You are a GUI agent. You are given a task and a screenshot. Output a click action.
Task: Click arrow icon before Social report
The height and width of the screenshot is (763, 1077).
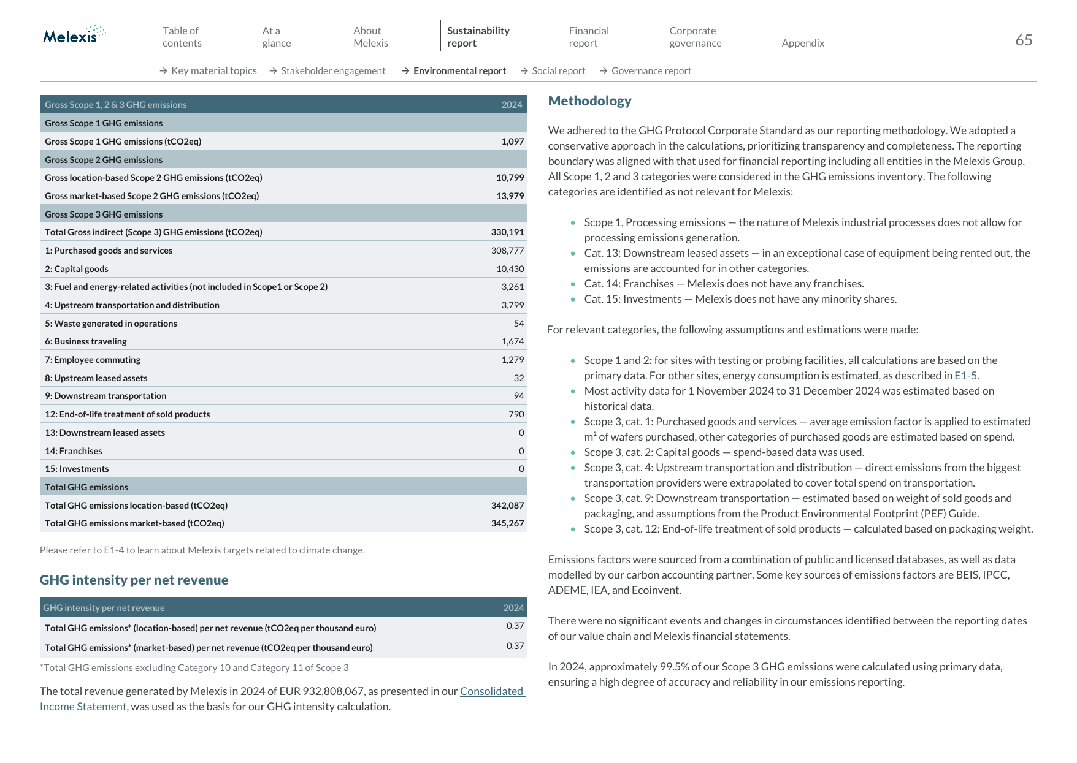524,71
